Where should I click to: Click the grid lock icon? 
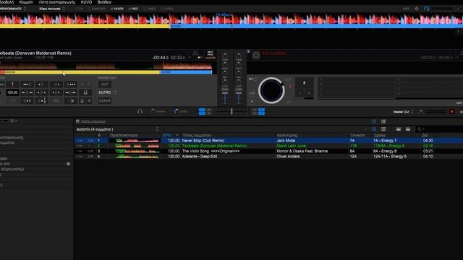pyautogui.click(x=85, y=92)
